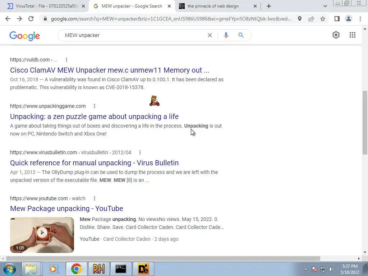Open more options for the unpackinggame.com result
Screen dimensions: 368x276
coord(95,106)
